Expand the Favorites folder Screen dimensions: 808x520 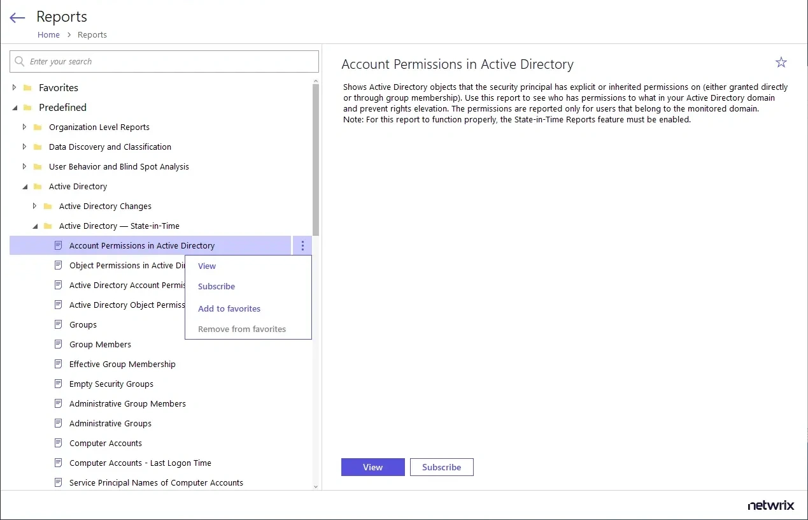[x=15, y=88]
